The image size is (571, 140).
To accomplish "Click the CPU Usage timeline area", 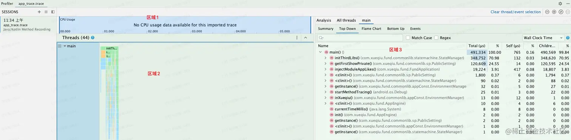I will (185, 25).
